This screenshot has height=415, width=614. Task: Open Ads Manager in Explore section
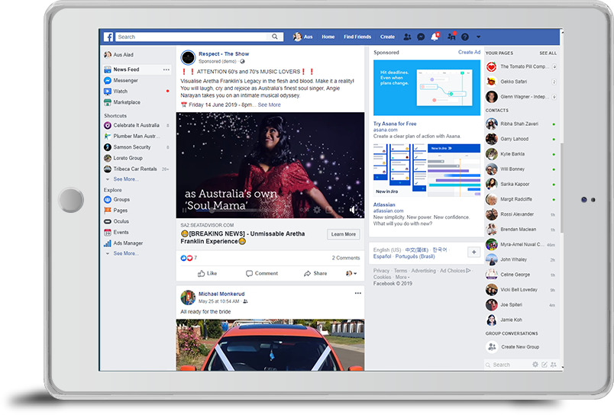(124, 243)
